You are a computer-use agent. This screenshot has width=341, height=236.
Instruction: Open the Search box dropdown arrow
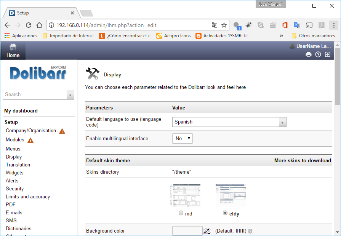(x=70, y=95)
